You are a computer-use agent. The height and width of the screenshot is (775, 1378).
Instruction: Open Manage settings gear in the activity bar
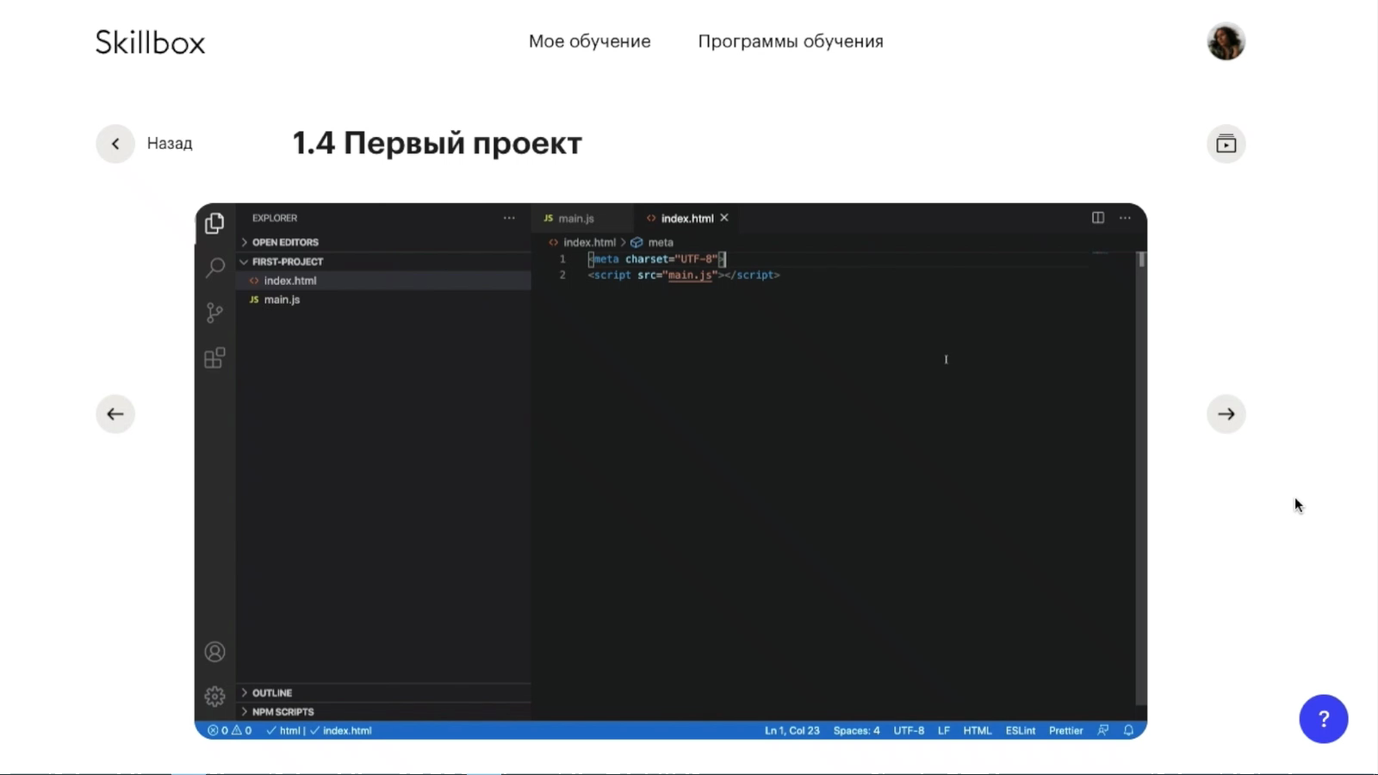(214, 696)
